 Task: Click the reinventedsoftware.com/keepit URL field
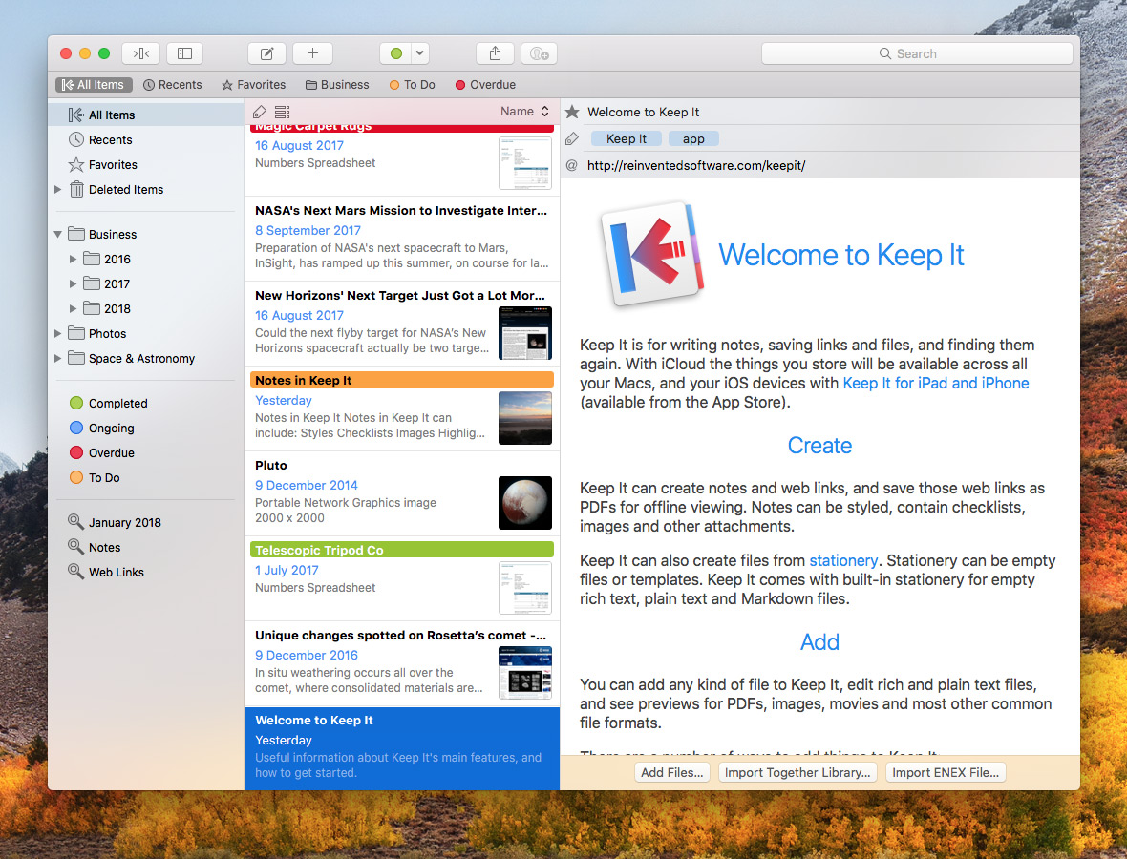point(695,165)
